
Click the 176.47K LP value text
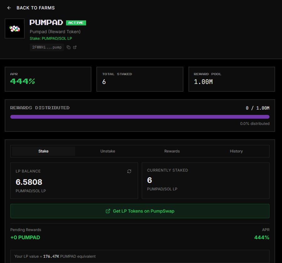coord(51,256)
